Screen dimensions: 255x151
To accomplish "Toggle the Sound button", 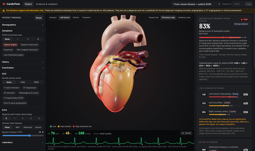I will pyautogui.click(x=186, y=133).
